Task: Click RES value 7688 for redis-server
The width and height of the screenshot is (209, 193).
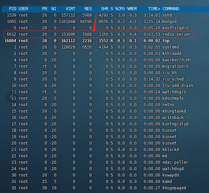Action: pyautogui.click(x=87, y=34)
